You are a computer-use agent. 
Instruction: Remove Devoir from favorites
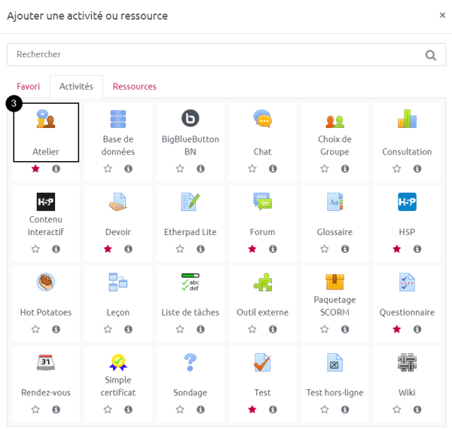pos(108,249)
